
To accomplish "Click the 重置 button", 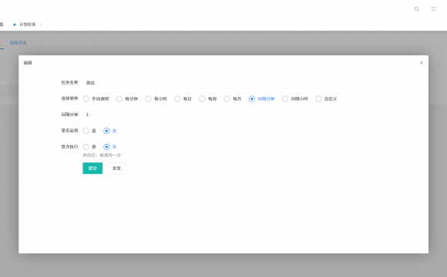I will (116, 169).
